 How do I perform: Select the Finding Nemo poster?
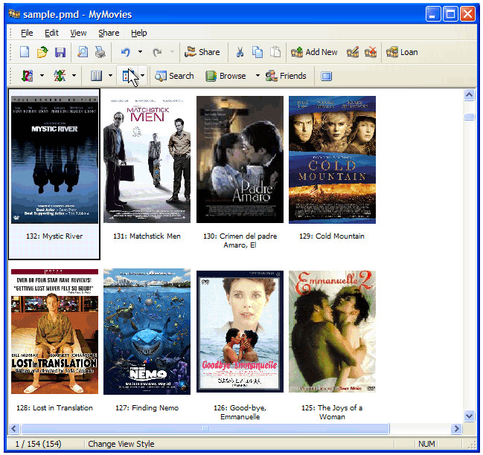point(147,332)
